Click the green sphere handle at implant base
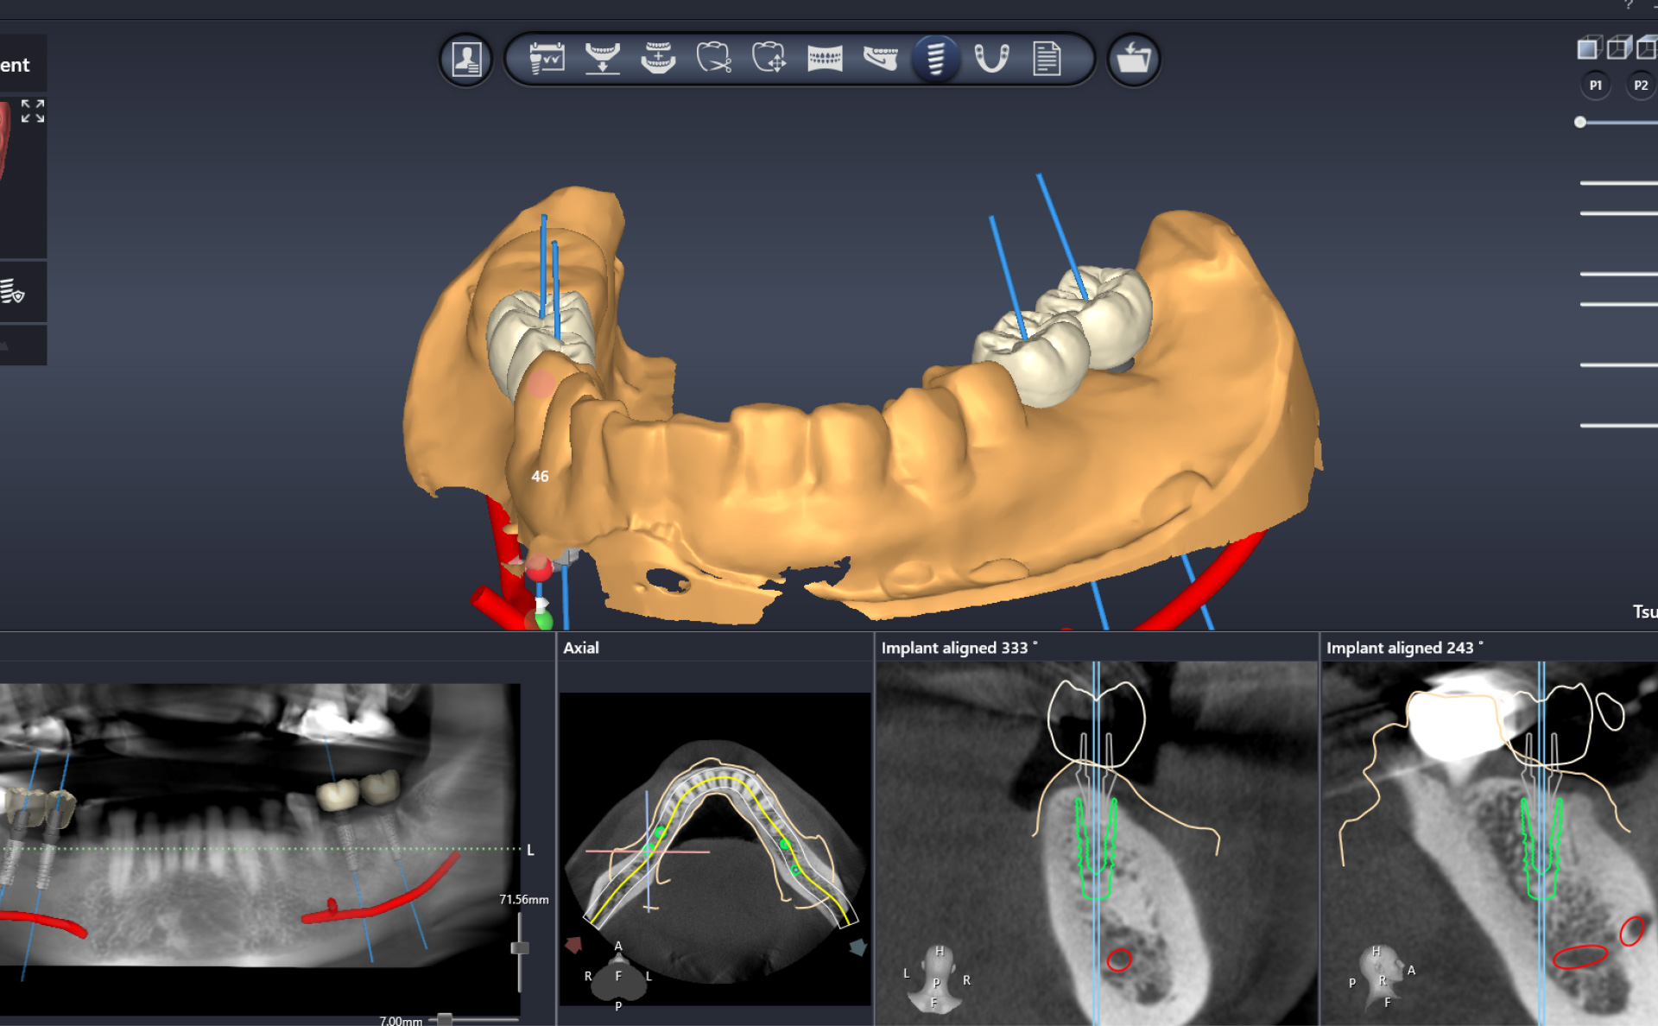This screenshot has height=1026, width=1658. point(543,620)
